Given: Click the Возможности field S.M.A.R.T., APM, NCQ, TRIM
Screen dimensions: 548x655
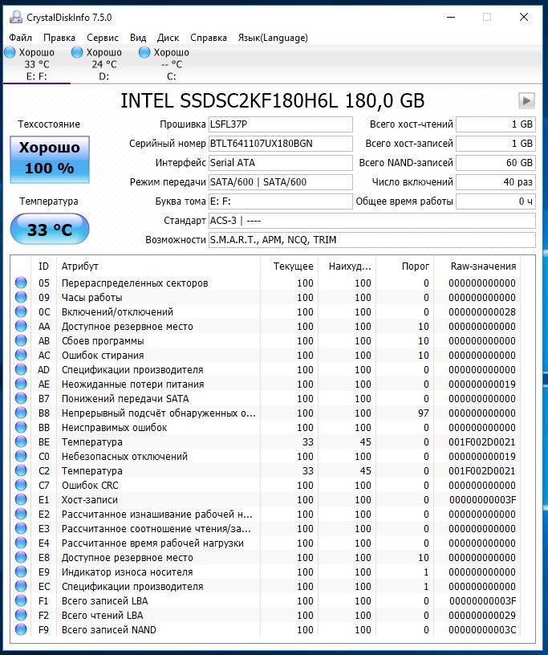Looking at the screenshot, I should pyautogui.click(x=371, y=239).
